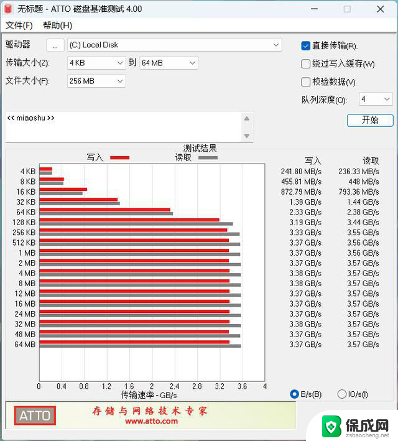Viewport: 398px width, 441px height.
Task: Click the 448 MB/s read value
Action: click(364, 182)
